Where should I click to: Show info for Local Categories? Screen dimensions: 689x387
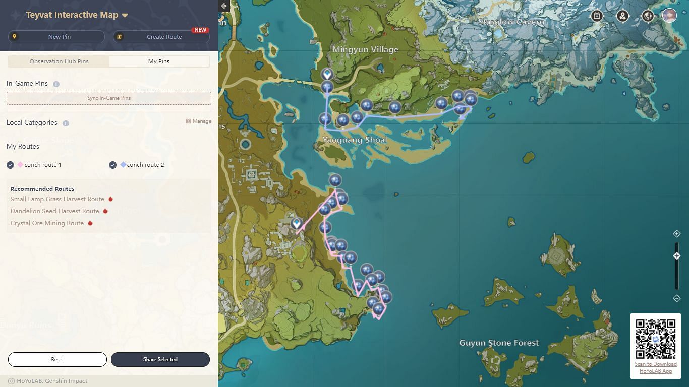click(x=66, y=123)
